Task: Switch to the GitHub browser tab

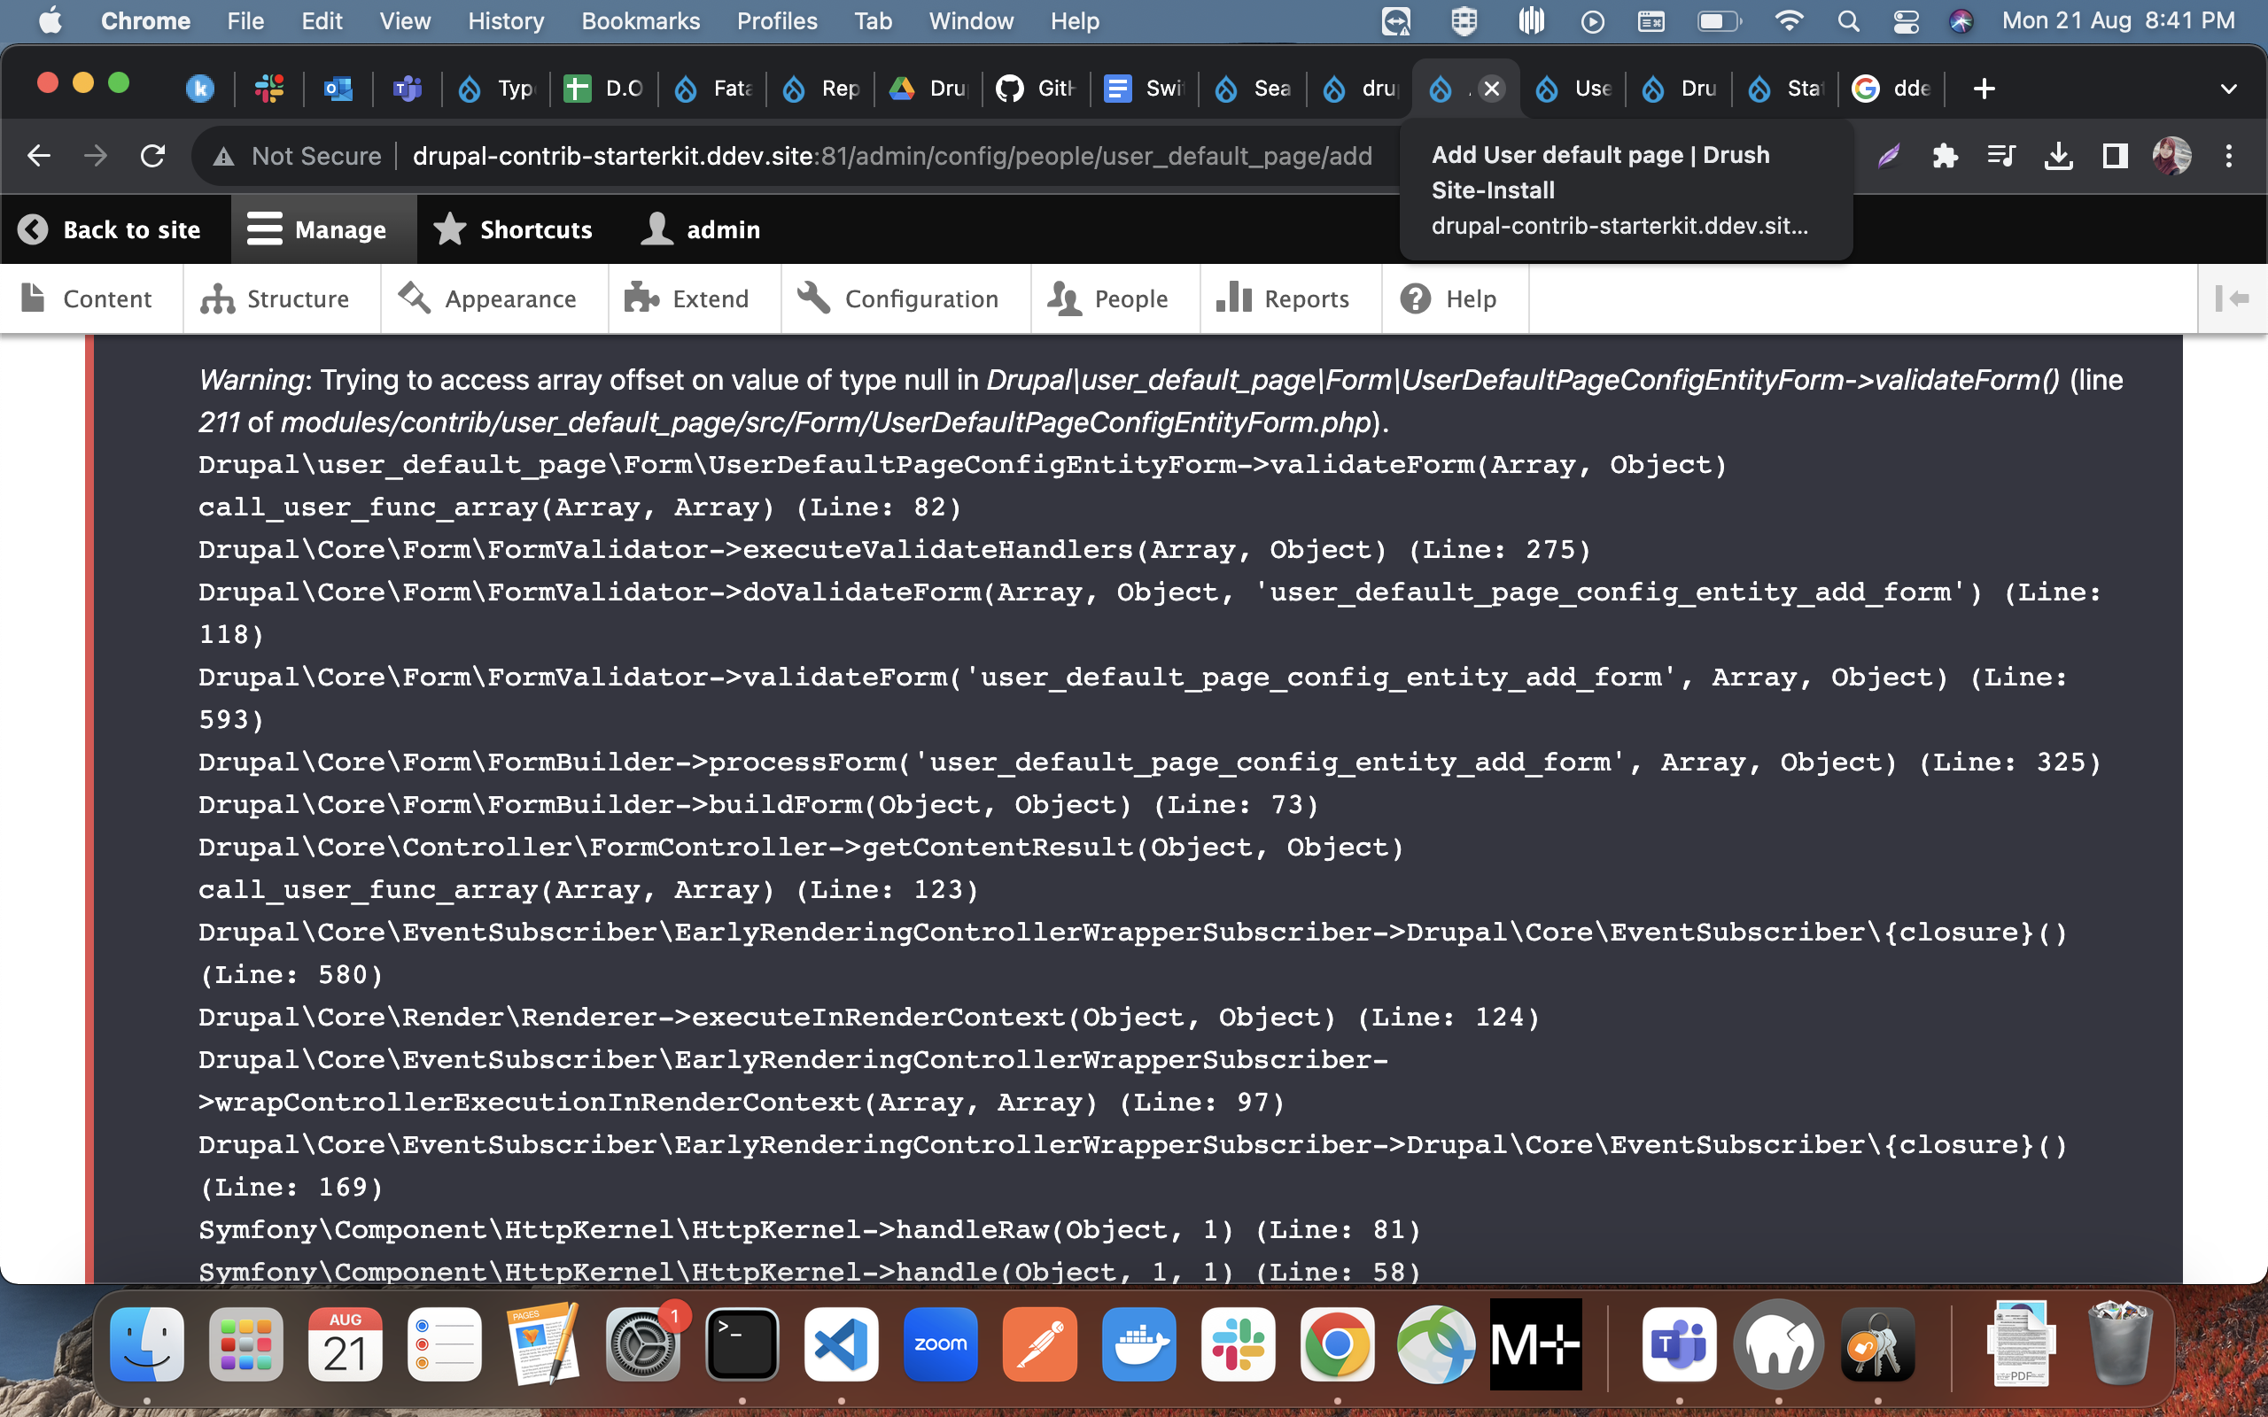Action: (x=1036, y=89)
